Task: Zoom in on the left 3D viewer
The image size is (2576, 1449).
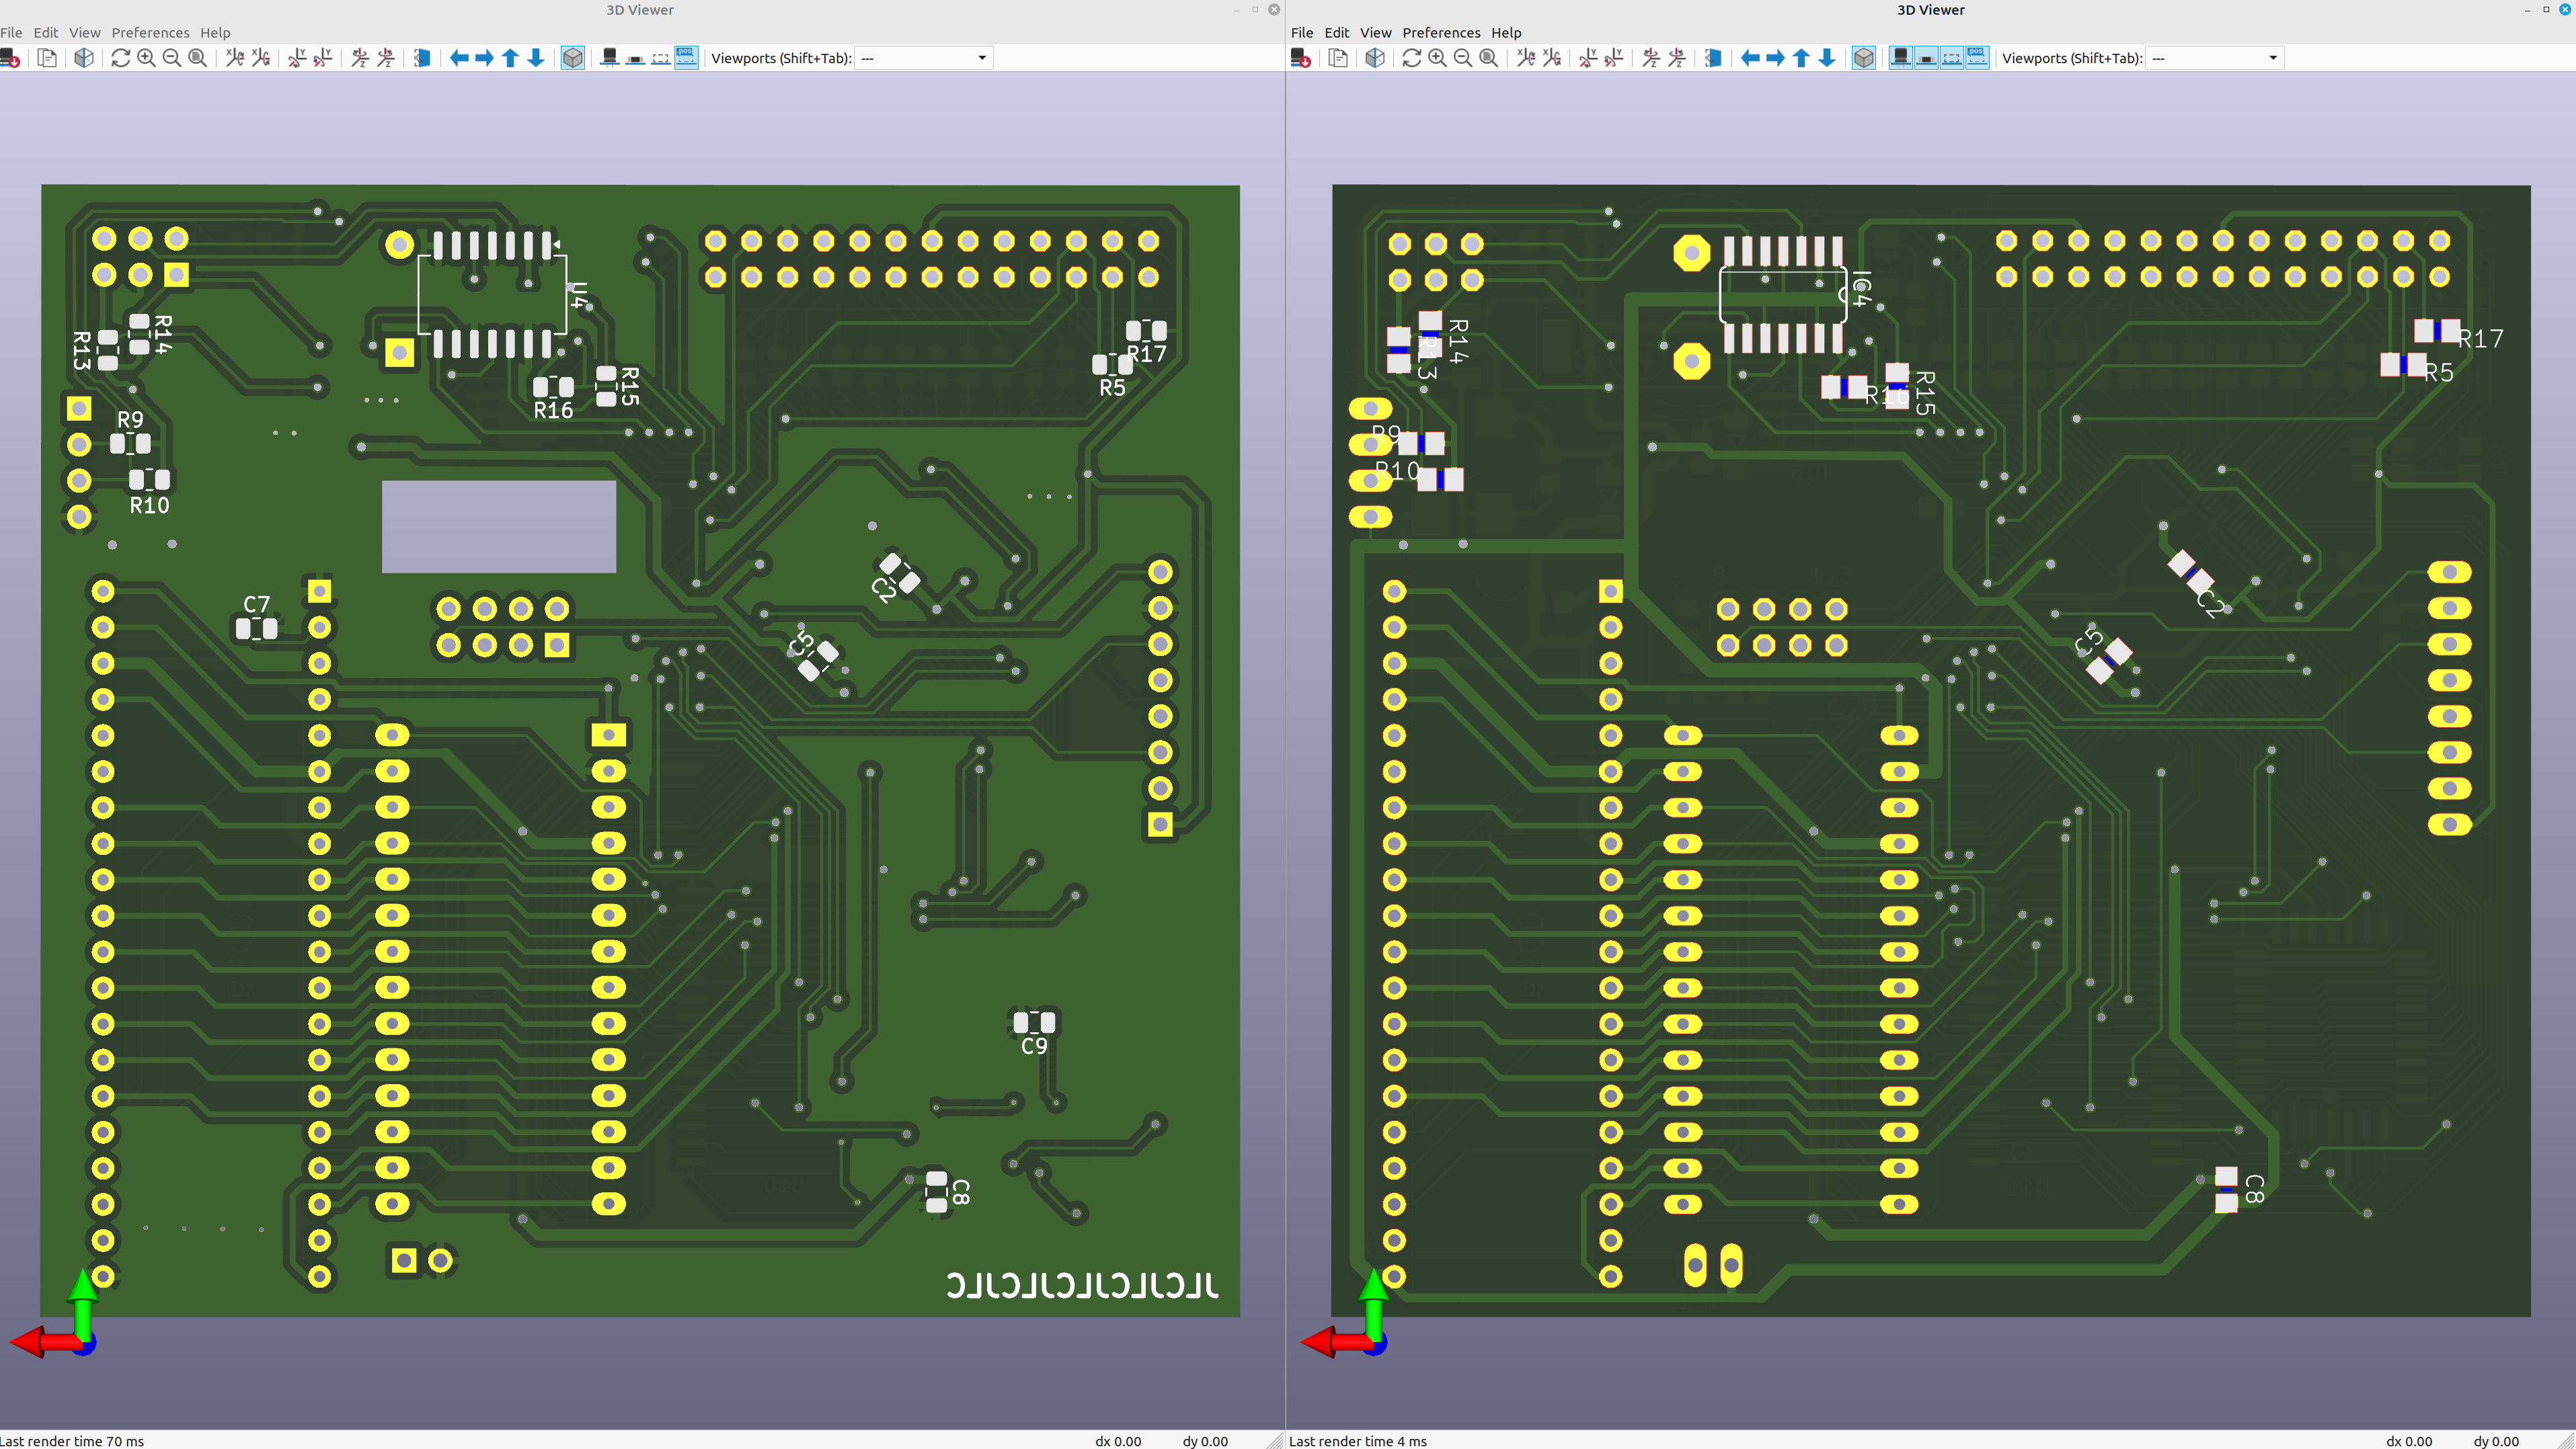Action: (146, 58)
